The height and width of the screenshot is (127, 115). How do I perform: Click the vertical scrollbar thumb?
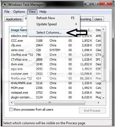[103, 56]
